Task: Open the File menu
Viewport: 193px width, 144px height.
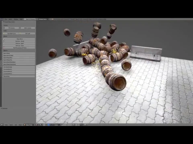Action: click(x=6, y=19)
